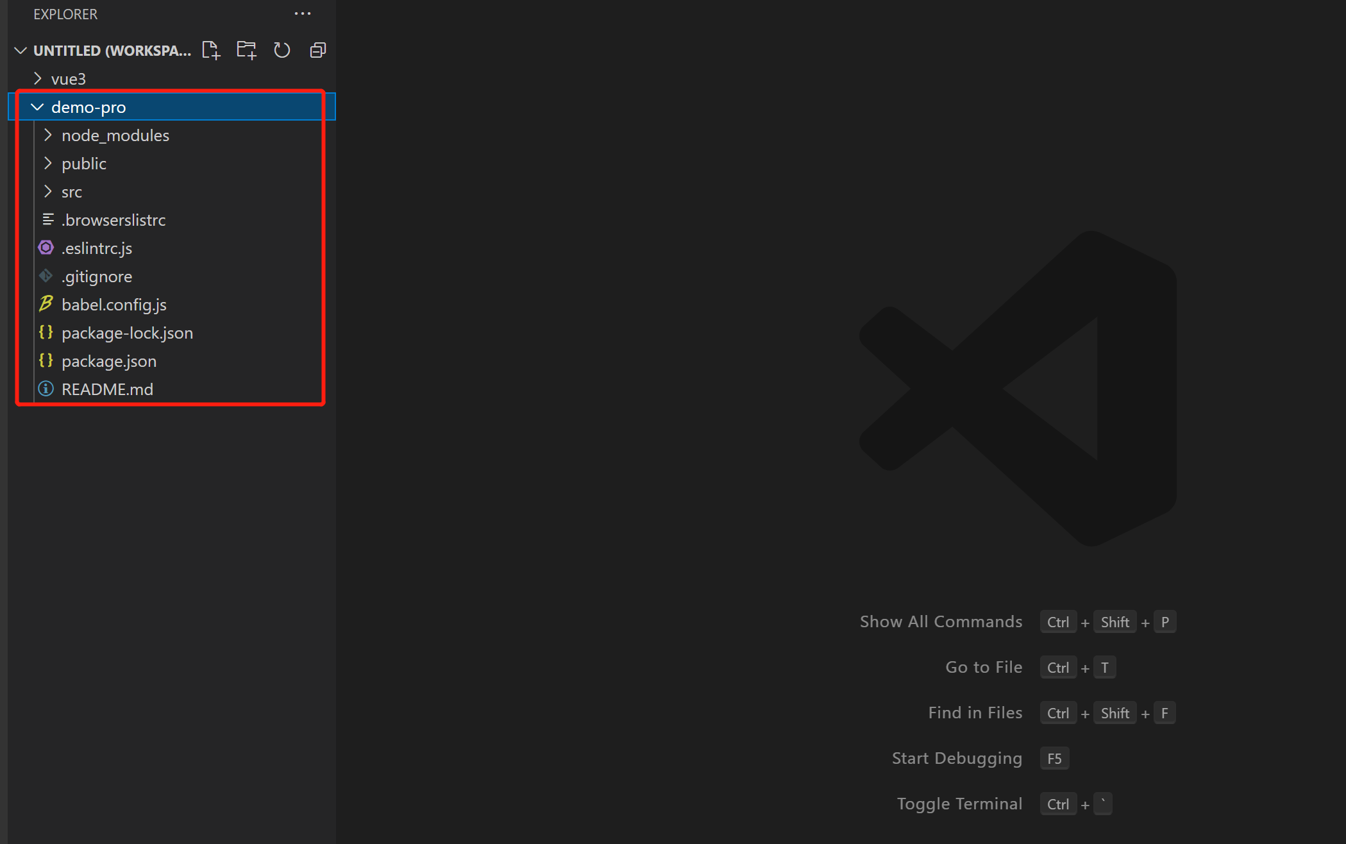Click the Explorer panel title
The height and width of the screenshot is (844, 1346).
point(65,14)
